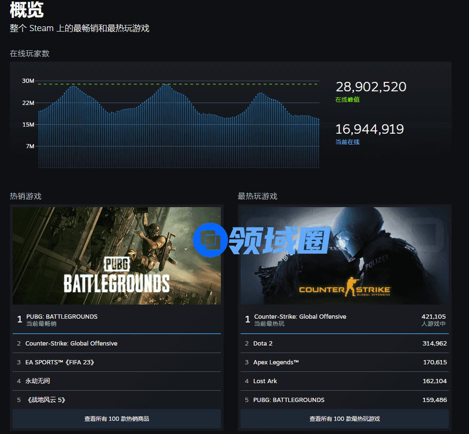Click the 领域圈 watermark logo icon
The width and height of the screenshot is (469, 434).
[210, 240]
